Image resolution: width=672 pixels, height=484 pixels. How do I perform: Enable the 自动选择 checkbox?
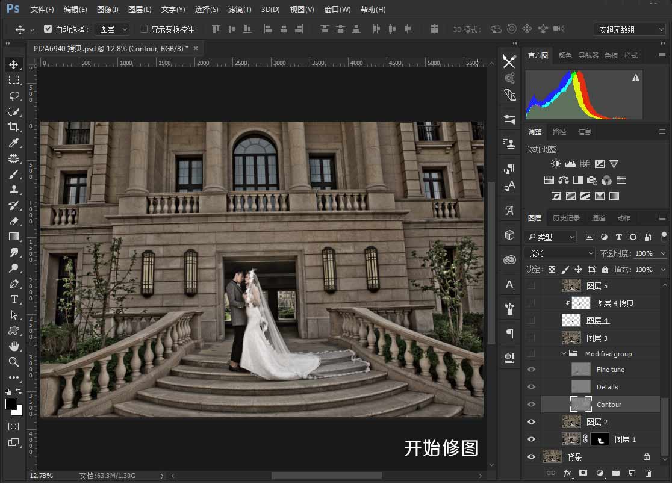tap(47, 28)
